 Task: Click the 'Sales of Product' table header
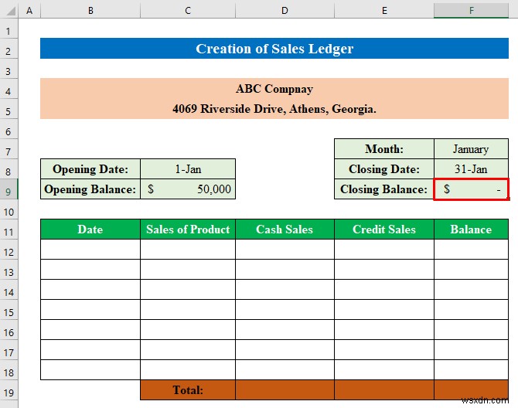coord(188,229)
